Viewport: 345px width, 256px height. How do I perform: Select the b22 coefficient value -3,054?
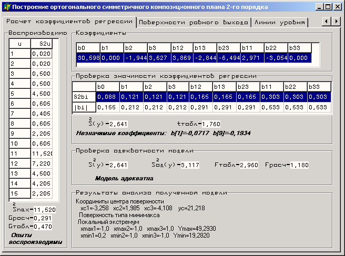pos(275,57)
